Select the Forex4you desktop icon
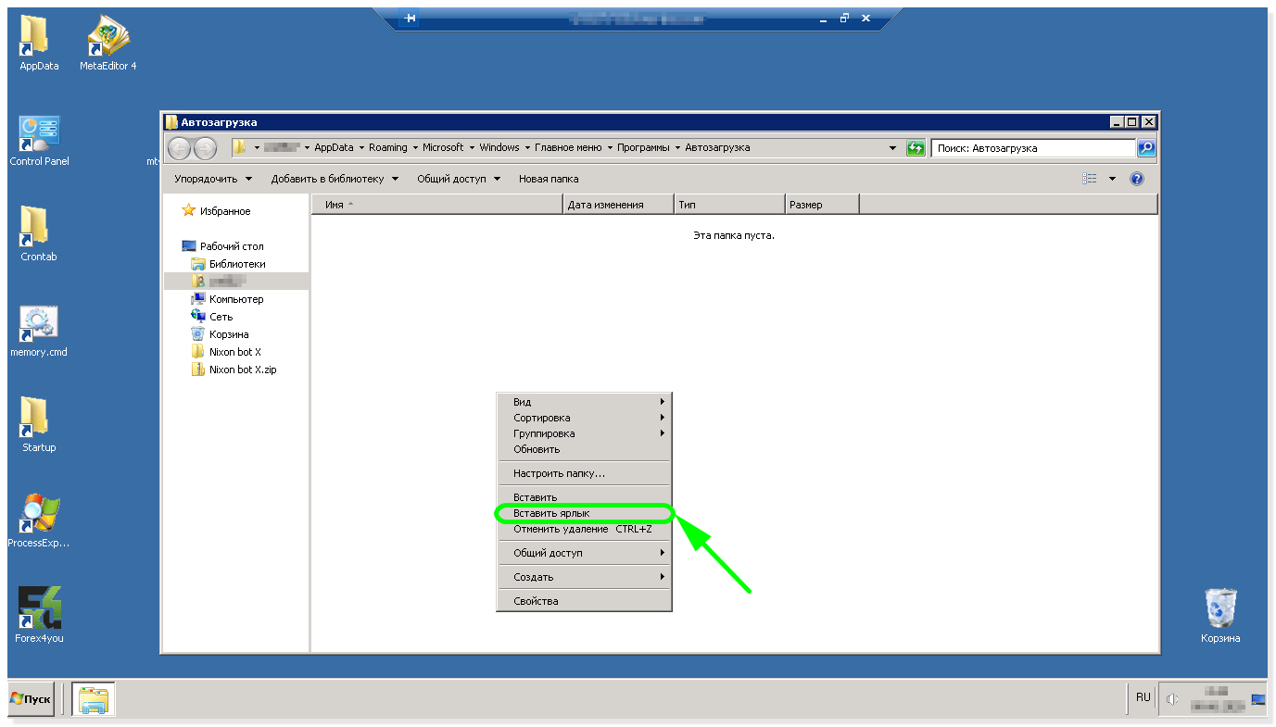This screenshot has height=727, width=1276. (x=39, y=616)
